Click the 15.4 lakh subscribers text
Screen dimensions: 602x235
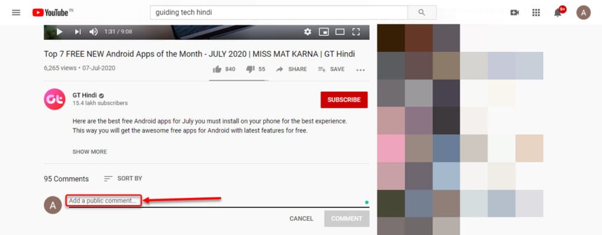coord(100,103)
